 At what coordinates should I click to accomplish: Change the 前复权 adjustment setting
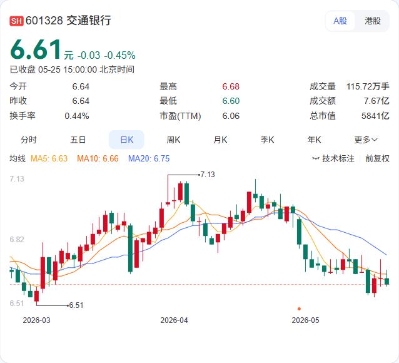click(377, 158)
